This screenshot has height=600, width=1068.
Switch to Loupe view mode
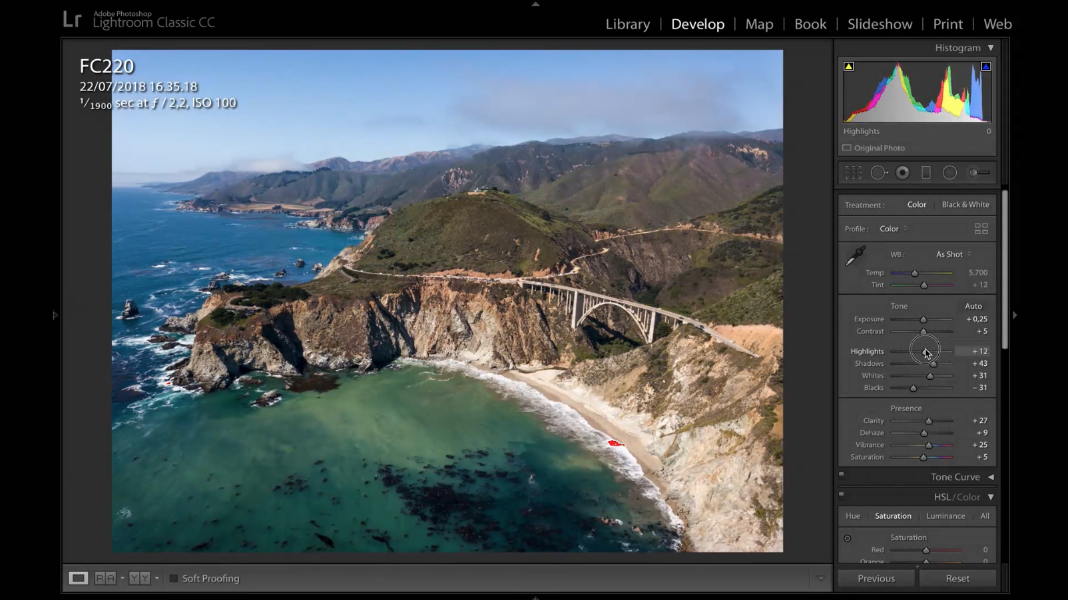click(78, 578)
